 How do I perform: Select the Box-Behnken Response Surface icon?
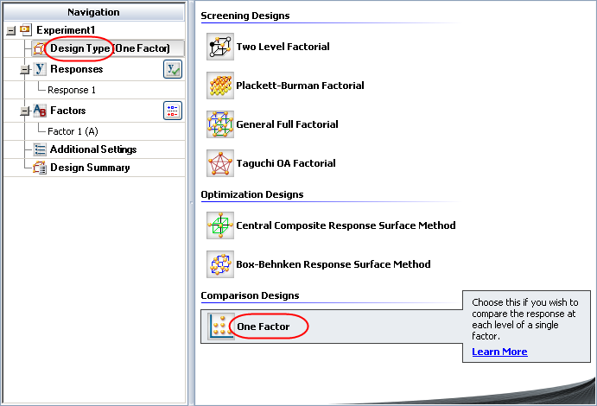pyautogui.click(x=220, y=264)
